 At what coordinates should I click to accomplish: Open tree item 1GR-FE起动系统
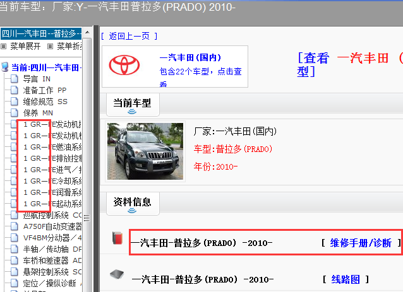[52, 204]
